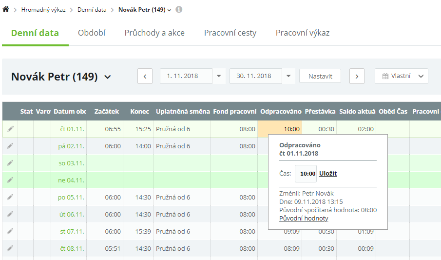Screen dimensions: 441x260
Task: Open end date 30. 11. 2018 dropdown arrow
Action: 288,76
